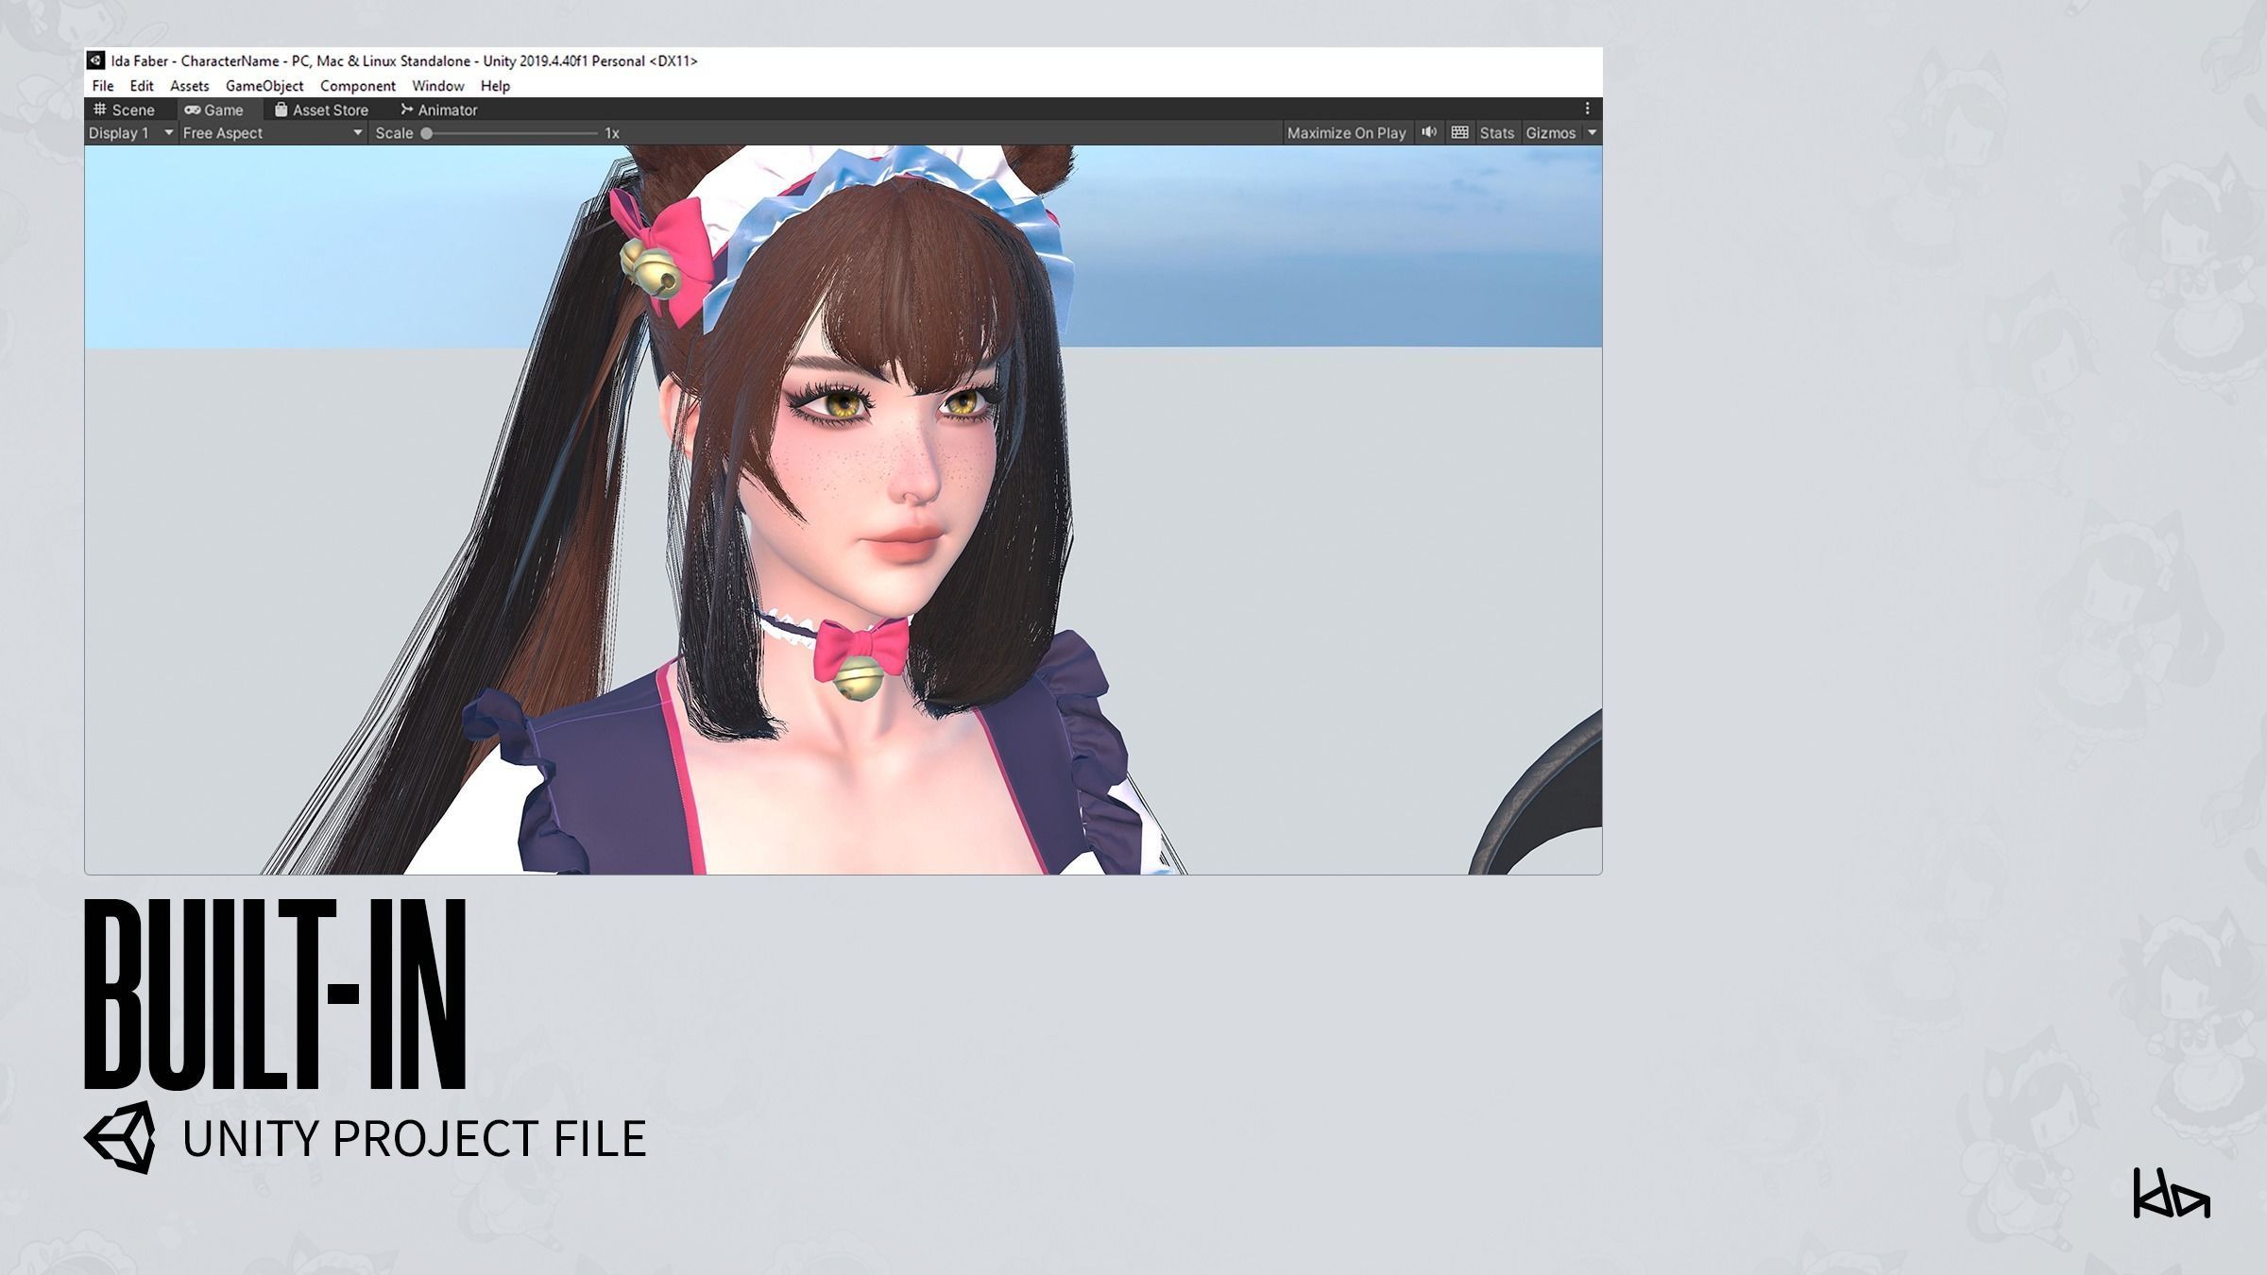Click the Asset Store bag icon
This screenshot has width=2267, height=1275.
[x=281, y=110]
